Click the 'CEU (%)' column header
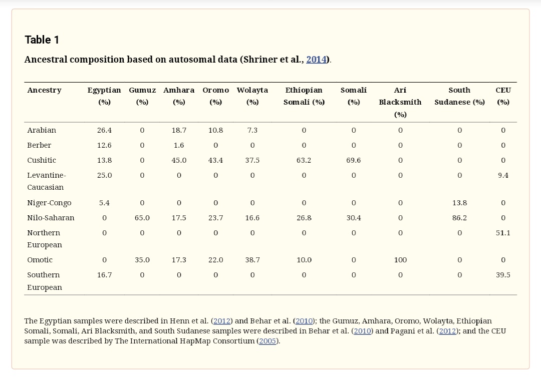 coord(503,96)
